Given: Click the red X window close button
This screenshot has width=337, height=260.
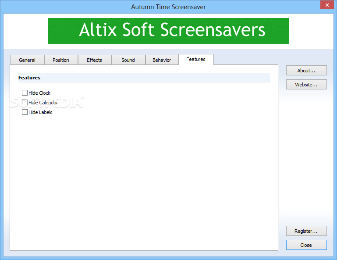Looking at the screenshot, I should click(327, 5).
